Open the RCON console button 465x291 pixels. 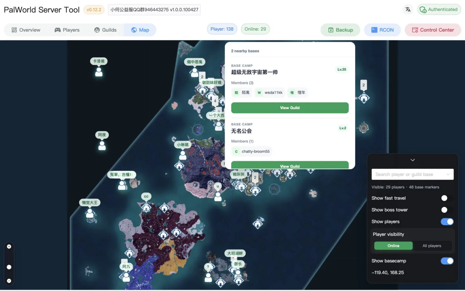pyautogui.click(x=382, y=30)
